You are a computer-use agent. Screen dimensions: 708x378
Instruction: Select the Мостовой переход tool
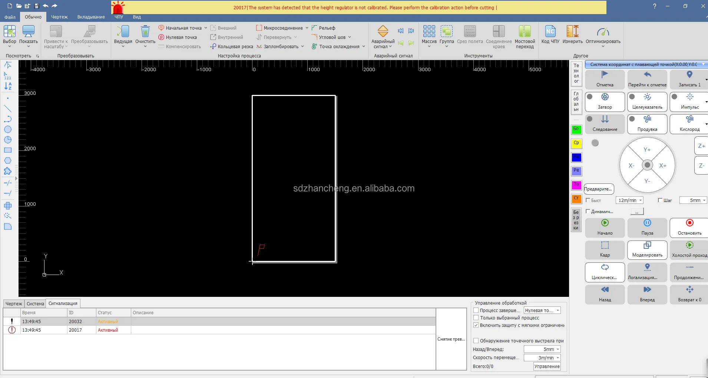[x=525, y=32]
